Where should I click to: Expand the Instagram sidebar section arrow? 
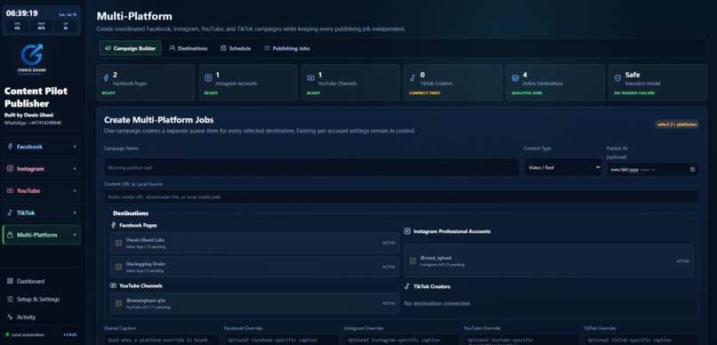click(x=75, y=169)
